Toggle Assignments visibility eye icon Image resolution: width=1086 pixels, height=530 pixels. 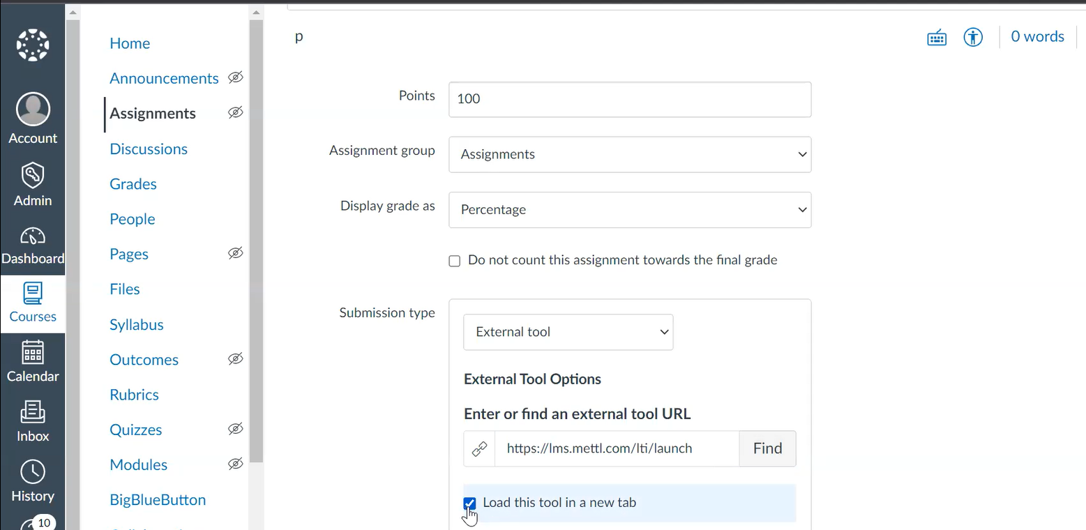tap(236, 112)
